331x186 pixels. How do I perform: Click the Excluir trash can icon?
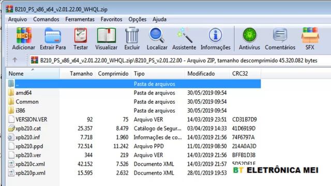[x=132, y=36]
